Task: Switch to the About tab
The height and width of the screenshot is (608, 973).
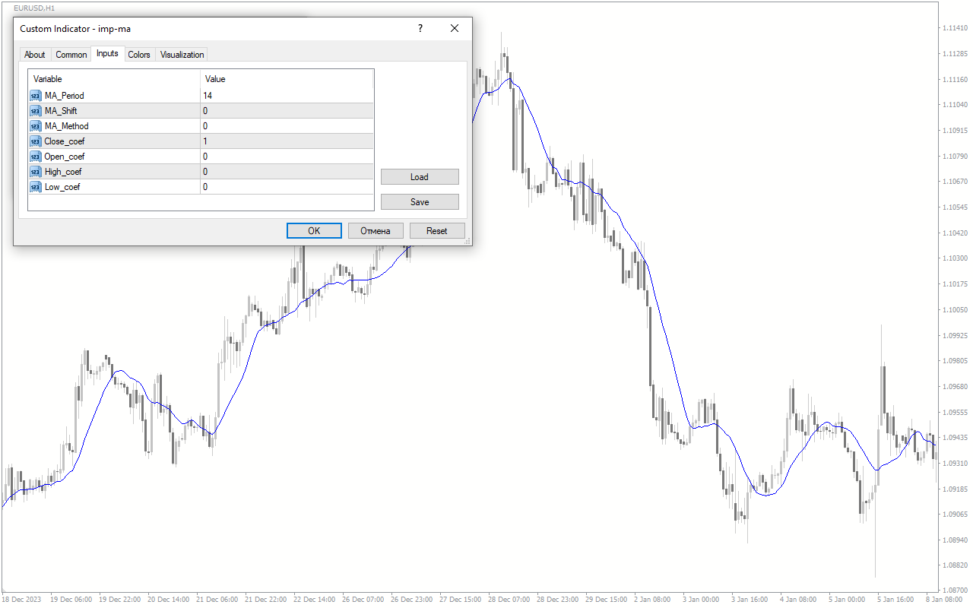Action: [x=35, y=55]
